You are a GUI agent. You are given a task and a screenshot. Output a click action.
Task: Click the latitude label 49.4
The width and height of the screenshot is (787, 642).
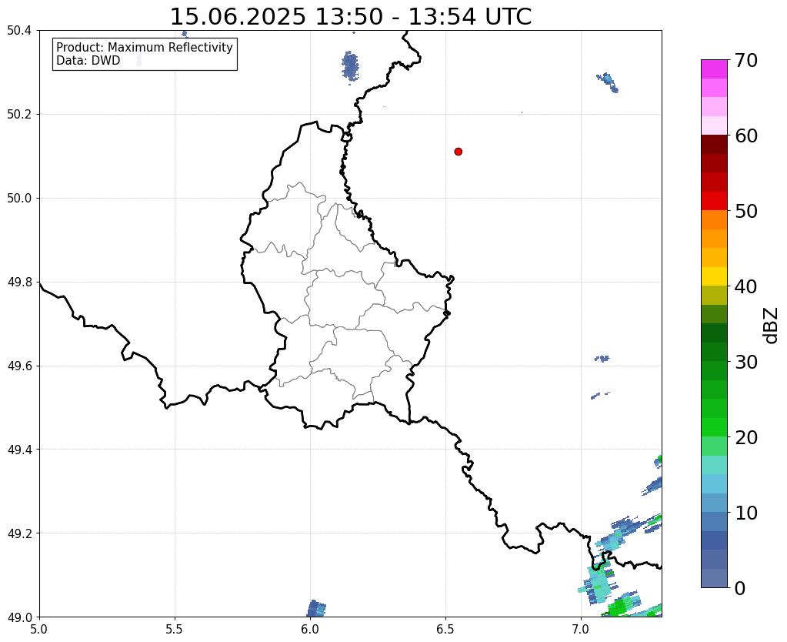[19, 449]
